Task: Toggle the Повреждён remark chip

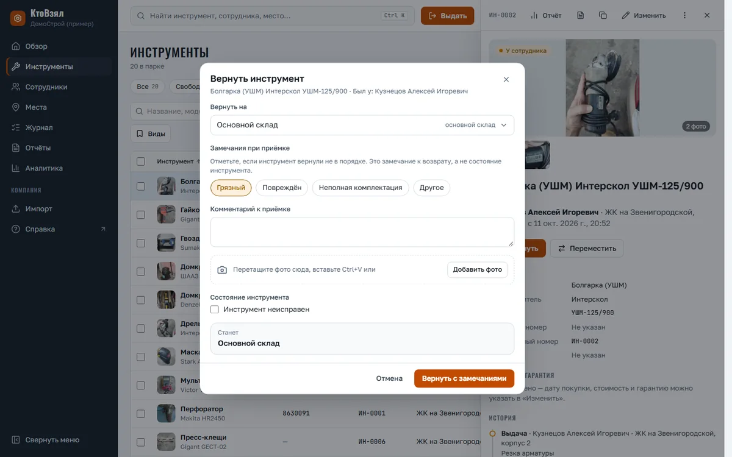Action: (282, 188)
